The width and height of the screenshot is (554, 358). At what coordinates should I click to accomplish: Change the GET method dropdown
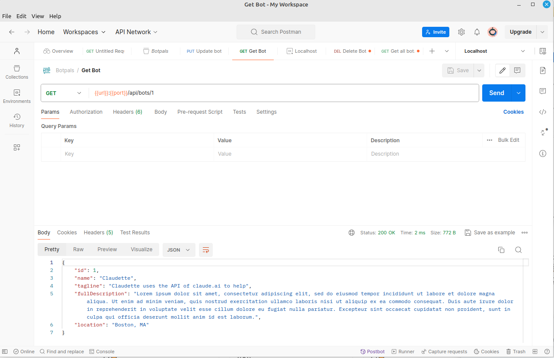tap(64, 93)
